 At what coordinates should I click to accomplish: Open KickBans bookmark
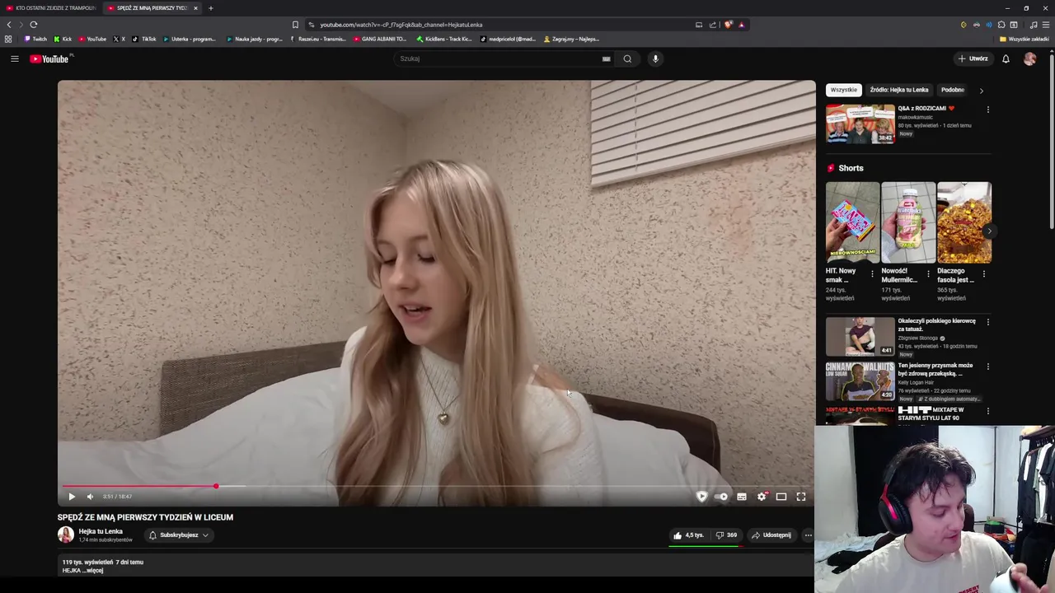[x=445, y=39]
